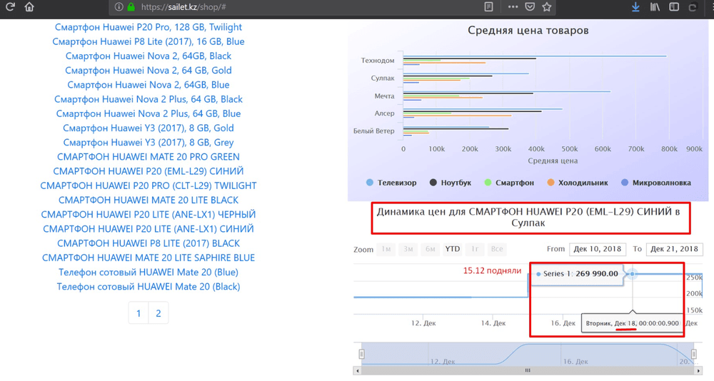714x381 pixels.
Task: Open СМАРТФОН HUAWEI MATE 20 LITE SAPHIRE BLUE
Action: (x=149, y=258)
